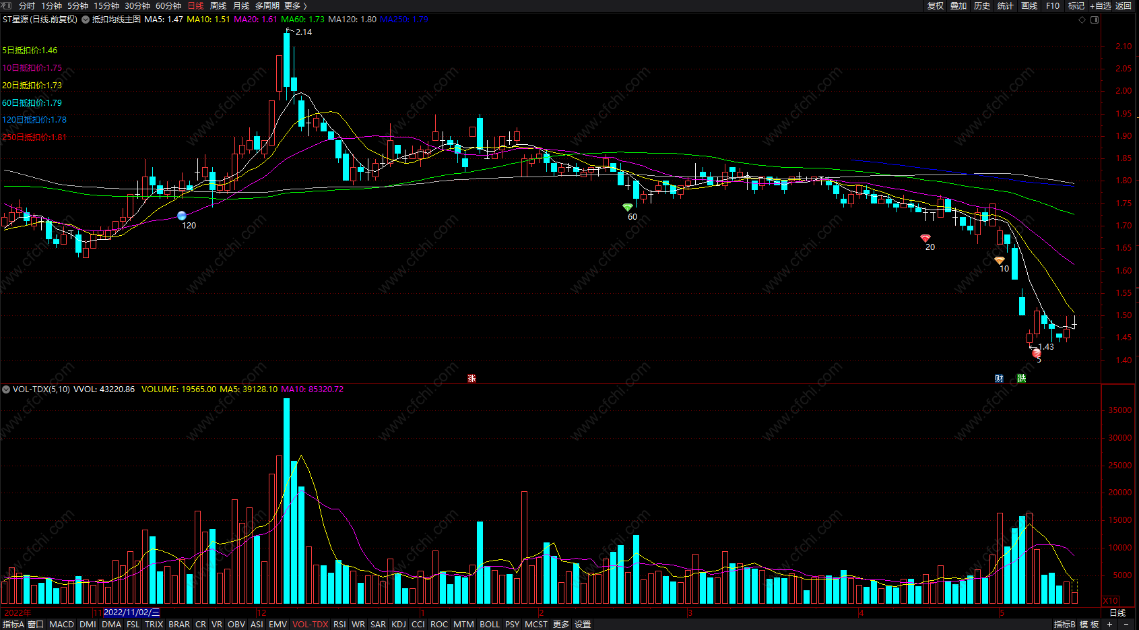The image size is (1139, 630).
Task: Select the OBV indicator tab
Action: point(236,625)
